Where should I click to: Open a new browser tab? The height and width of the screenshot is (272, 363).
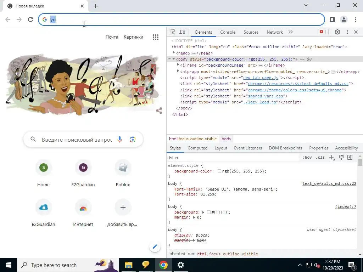96,6
